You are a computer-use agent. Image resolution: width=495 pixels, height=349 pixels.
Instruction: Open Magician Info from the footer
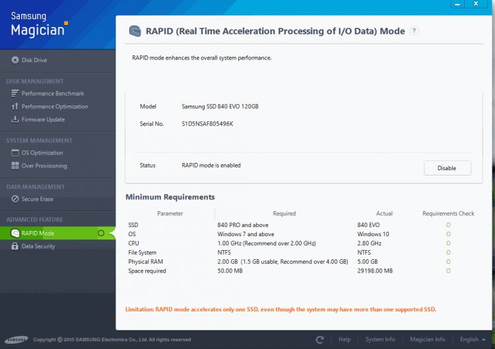pos(427,340)
